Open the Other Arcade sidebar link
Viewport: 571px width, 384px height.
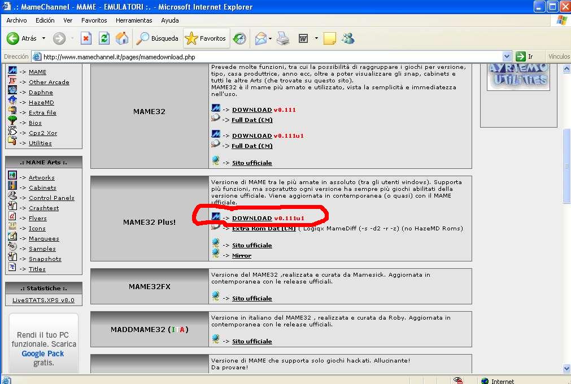point(49,82)
